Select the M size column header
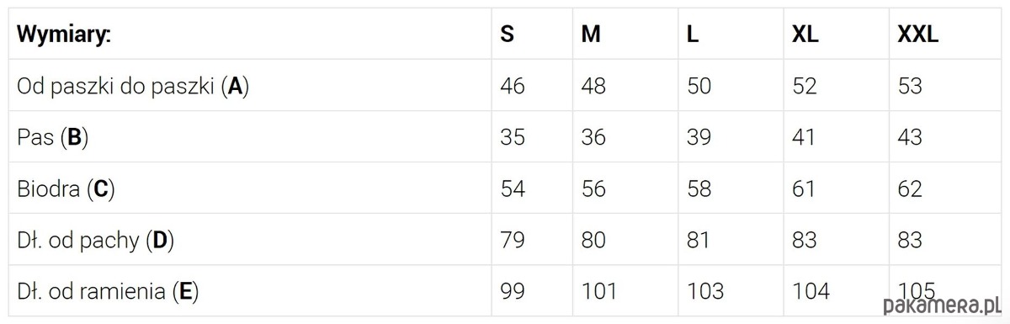This screenshot has width=1010, height=324. [591, 35]
